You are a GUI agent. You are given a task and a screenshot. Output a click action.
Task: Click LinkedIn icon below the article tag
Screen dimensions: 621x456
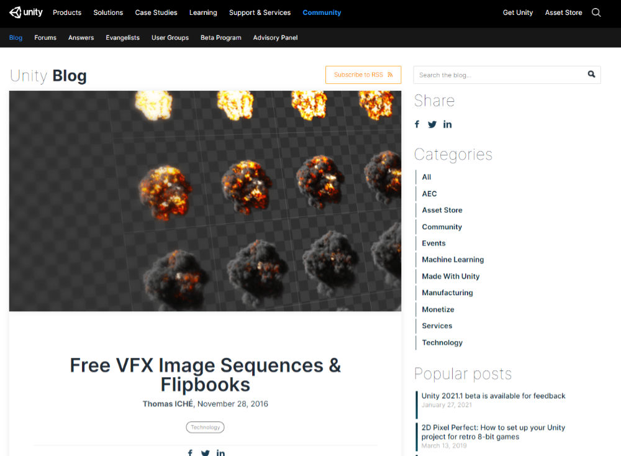(x=220, y=453)
